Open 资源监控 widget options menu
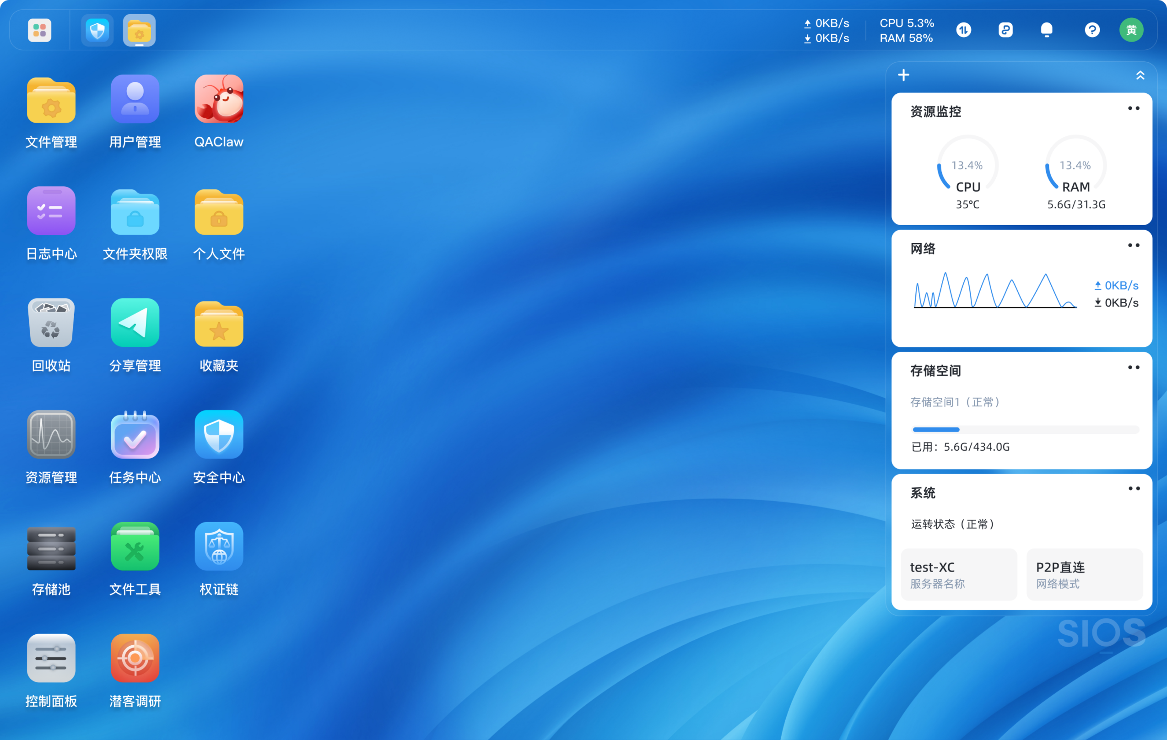This screenshot has height=740, width=1167. click(x=1134, y=108)
